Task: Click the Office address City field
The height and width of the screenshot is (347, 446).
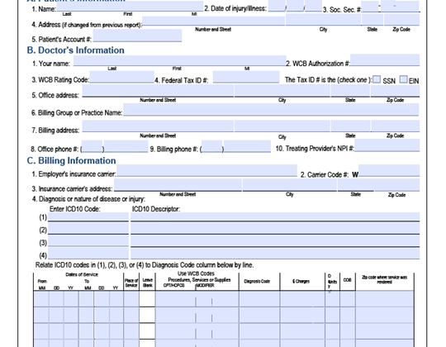Action: 282,90
